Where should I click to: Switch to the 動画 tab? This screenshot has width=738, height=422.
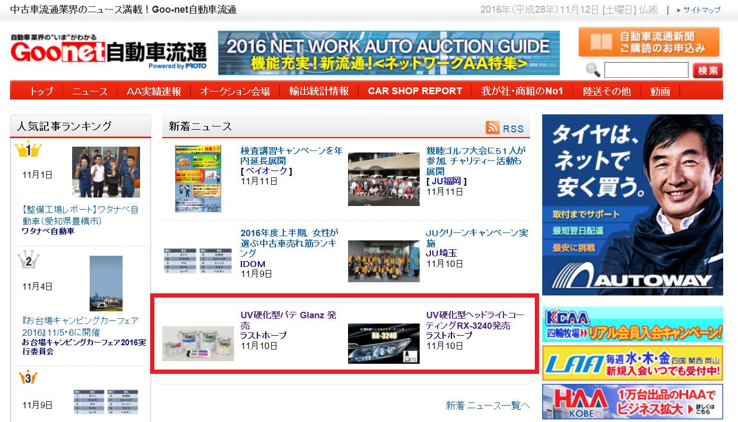pos(659,91)
